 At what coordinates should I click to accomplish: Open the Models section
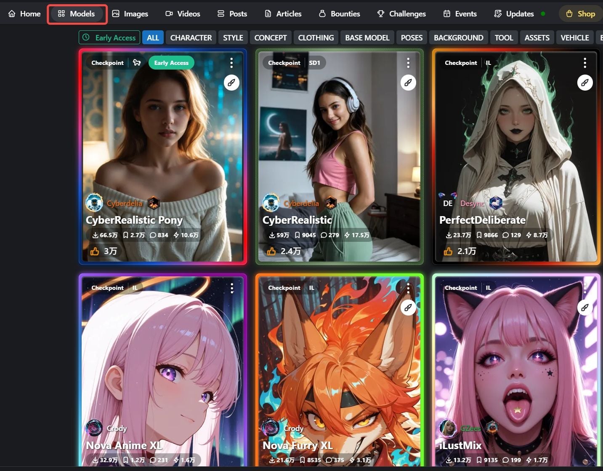(77, 13)
